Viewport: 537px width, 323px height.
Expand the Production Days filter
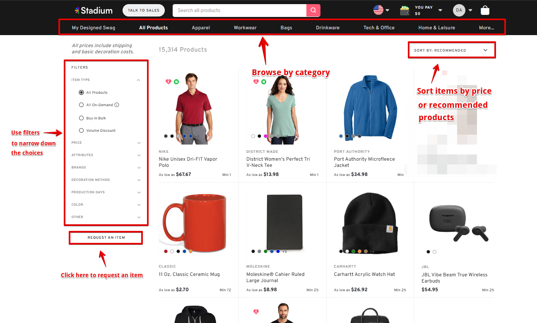(x=106, y=192)
